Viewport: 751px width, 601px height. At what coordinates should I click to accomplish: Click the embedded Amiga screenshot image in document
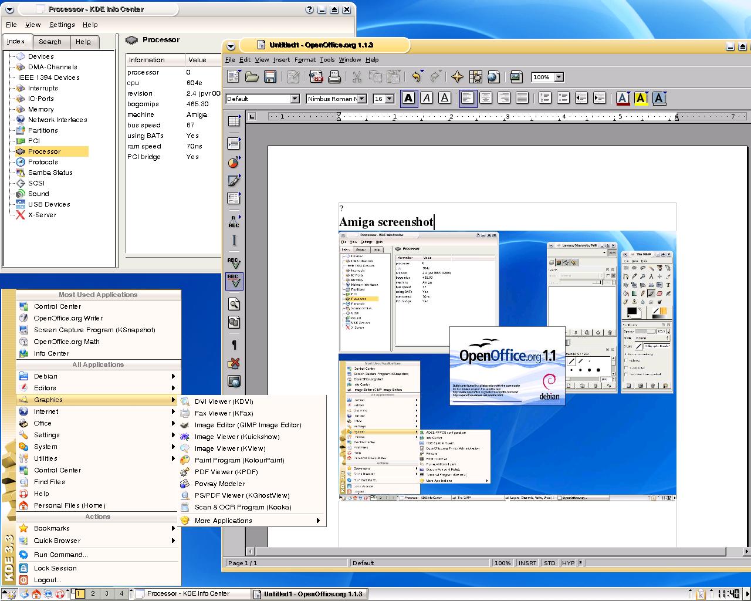508,366
